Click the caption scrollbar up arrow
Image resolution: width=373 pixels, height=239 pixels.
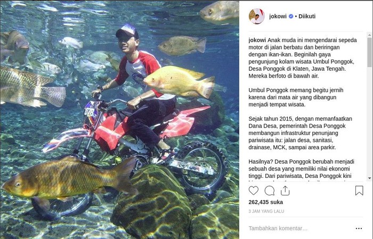click(x=369, y=35)
